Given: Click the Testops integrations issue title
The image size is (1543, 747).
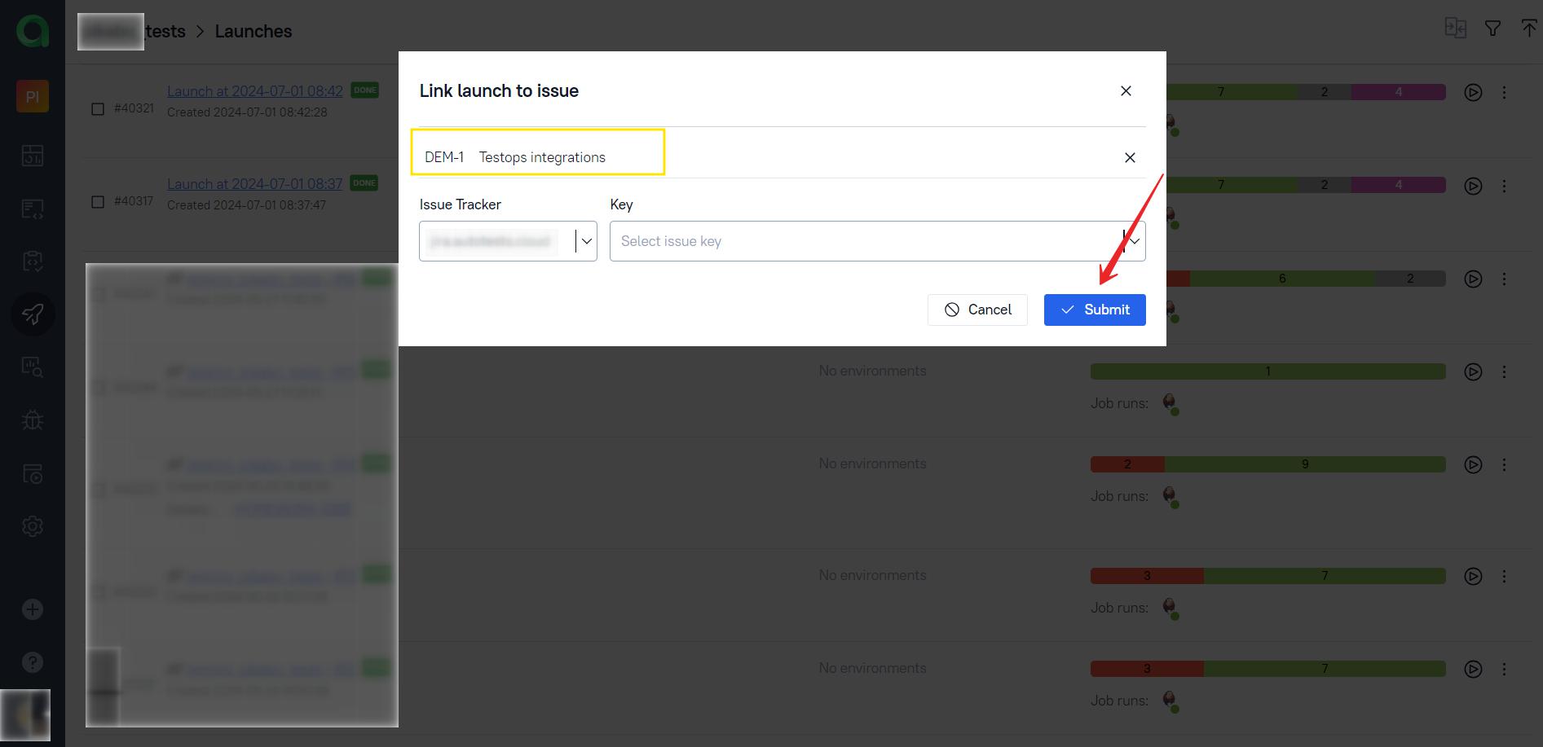Looking at the screenshot, I should tap(542, 157).
